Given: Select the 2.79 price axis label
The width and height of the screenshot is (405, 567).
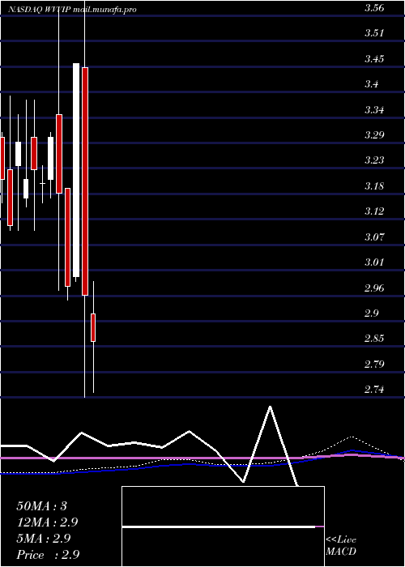Looking at the screenshot, I should (x=374, y=364).
